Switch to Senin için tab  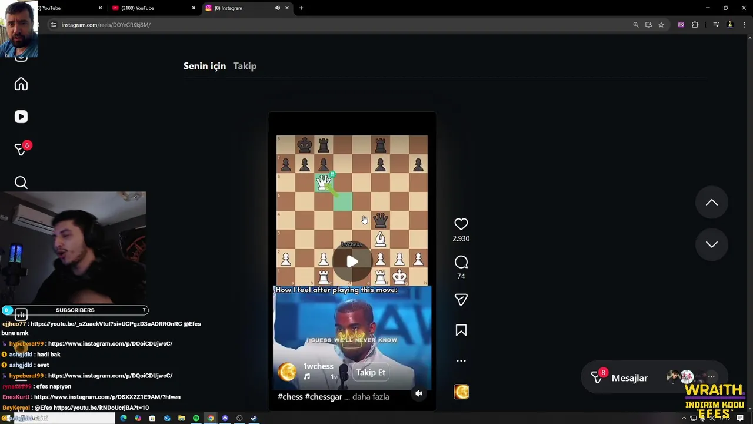[x=205, y=66]
